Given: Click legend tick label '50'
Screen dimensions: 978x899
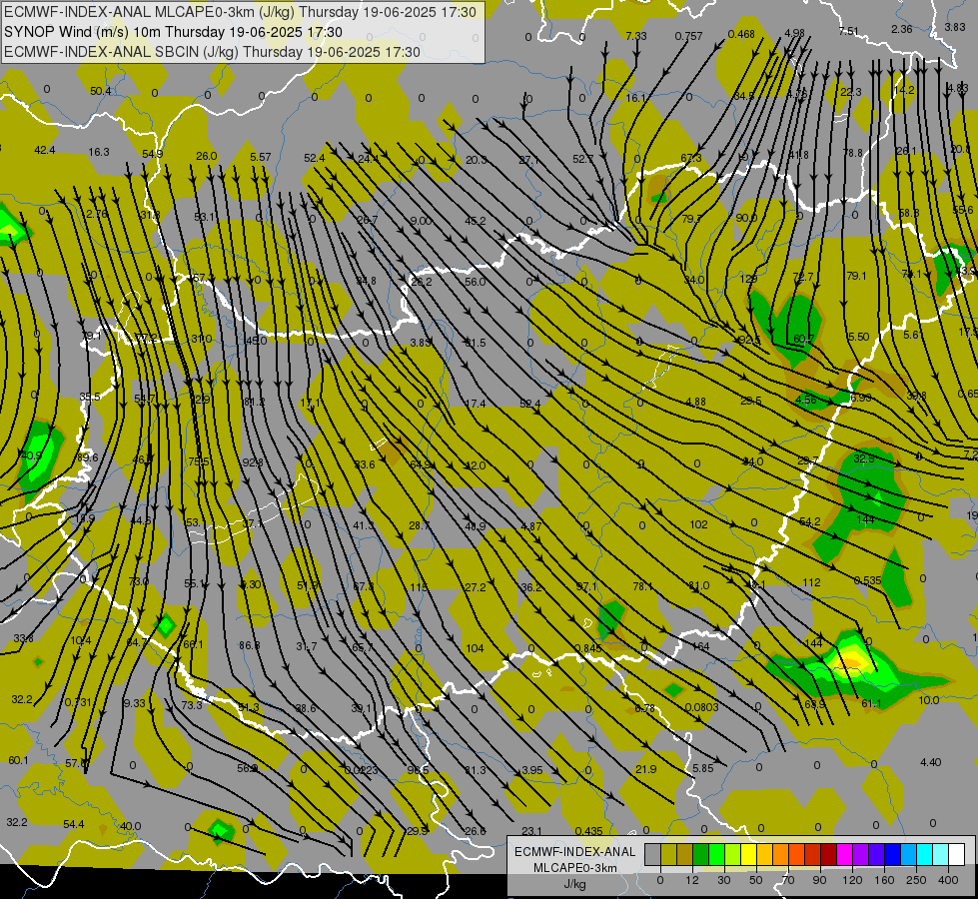Looking at the screenshot, I should coord(756,880).
